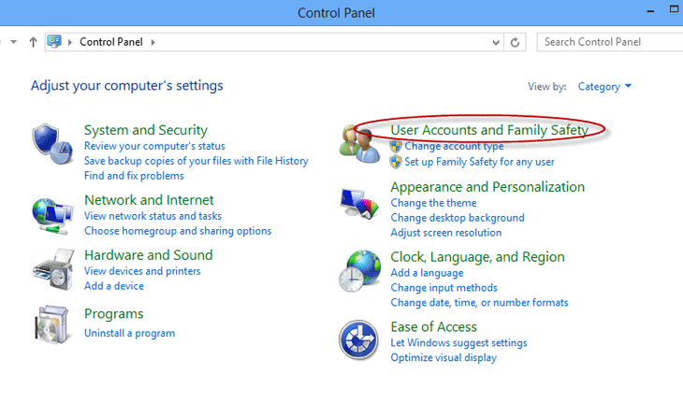The width and height of the screenshot is (683, 418).
Task: Open View by Category dropdown
Action: click(604, 86)
